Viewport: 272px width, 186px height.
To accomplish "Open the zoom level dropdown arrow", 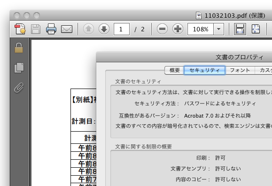I will point(219,29).
